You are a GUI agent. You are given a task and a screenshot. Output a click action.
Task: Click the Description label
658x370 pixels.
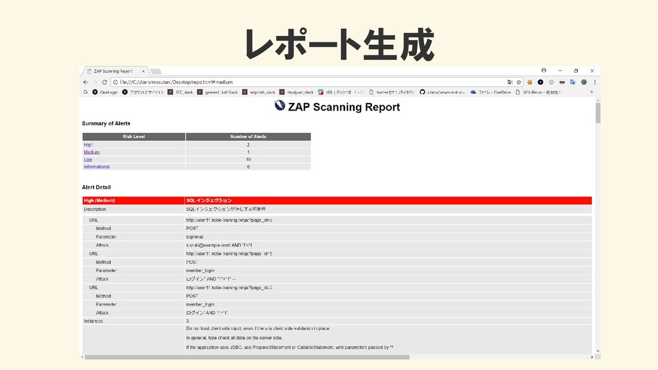click(x=95, y=209)
